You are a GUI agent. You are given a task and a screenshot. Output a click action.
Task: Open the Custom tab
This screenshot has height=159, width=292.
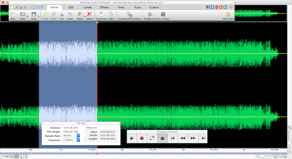tap(154, 7)
